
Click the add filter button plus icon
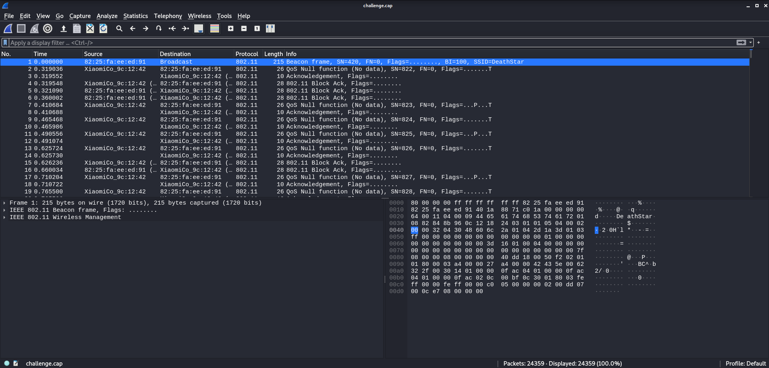pos(759,42)
